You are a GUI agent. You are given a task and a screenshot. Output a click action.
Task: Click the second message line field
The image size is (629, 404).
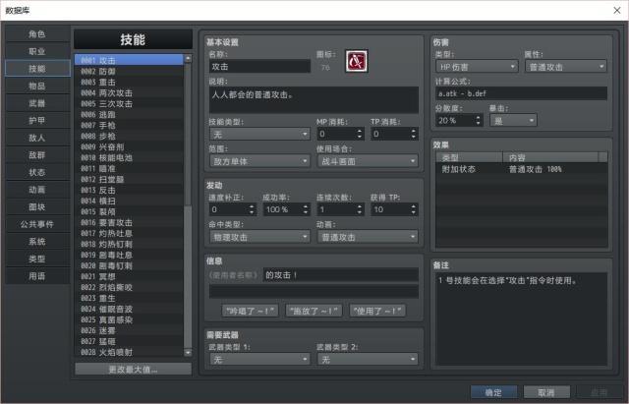coord(314,291)
